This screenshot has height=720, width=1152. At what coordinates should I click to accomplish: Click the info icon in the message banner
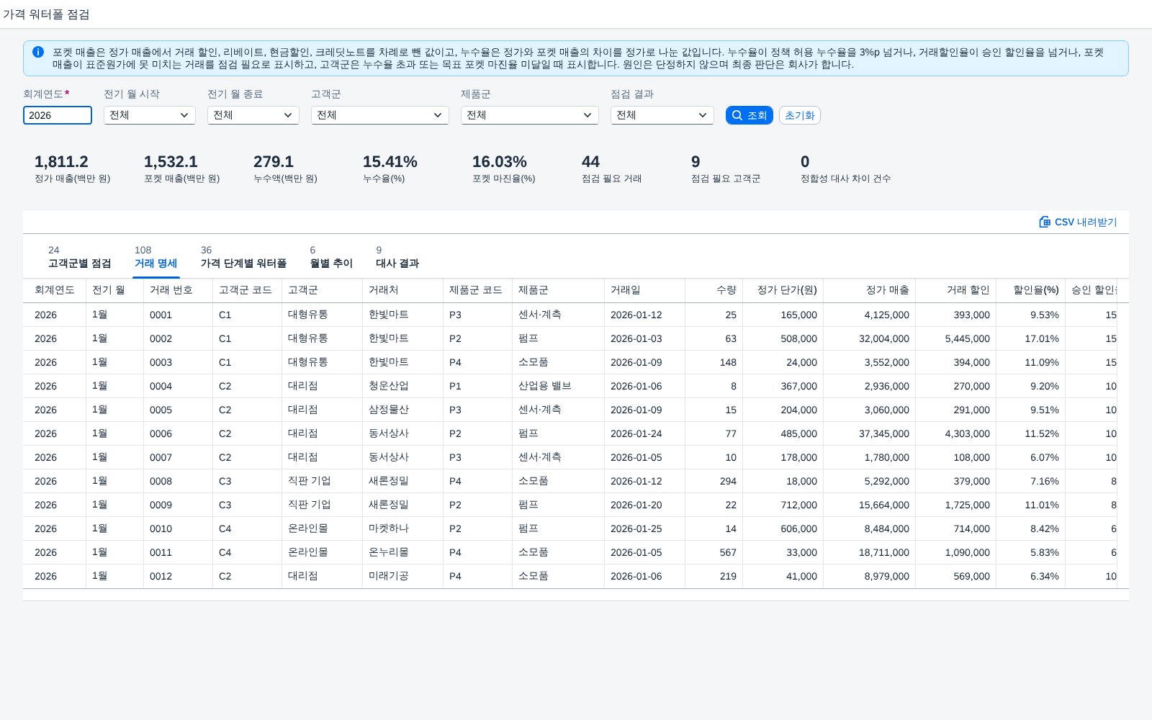[x=38, y=52]
